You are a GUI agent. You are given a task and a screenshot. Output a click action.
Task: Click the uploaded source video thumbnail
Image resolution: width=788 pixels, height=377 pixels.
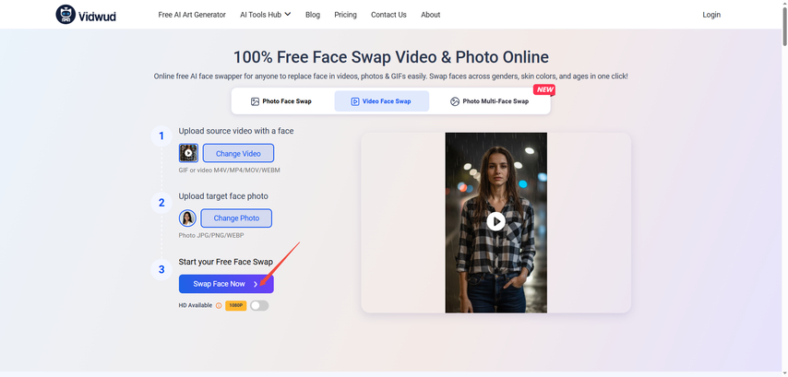point(188,153)
